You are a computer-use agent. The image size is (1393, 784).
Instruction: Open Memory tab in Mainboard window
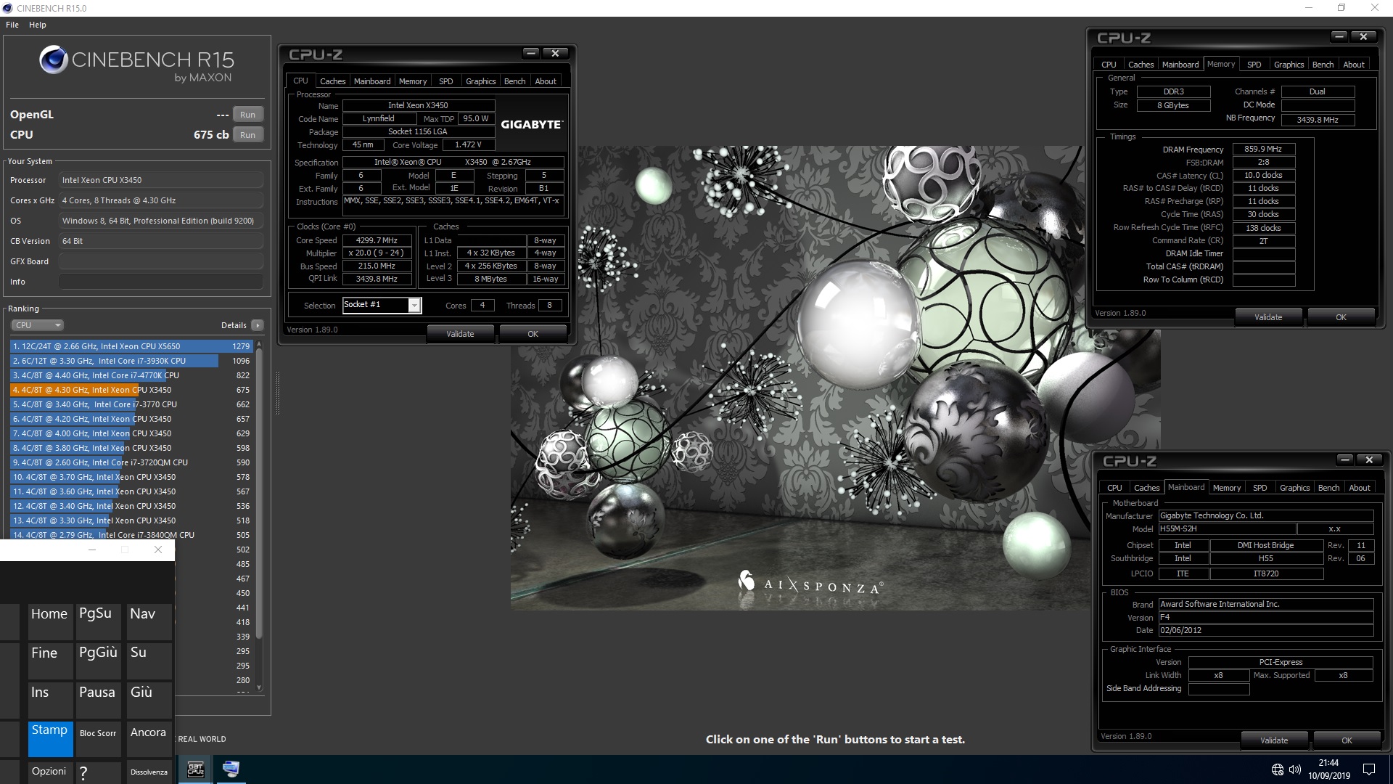coord(1227,488)
